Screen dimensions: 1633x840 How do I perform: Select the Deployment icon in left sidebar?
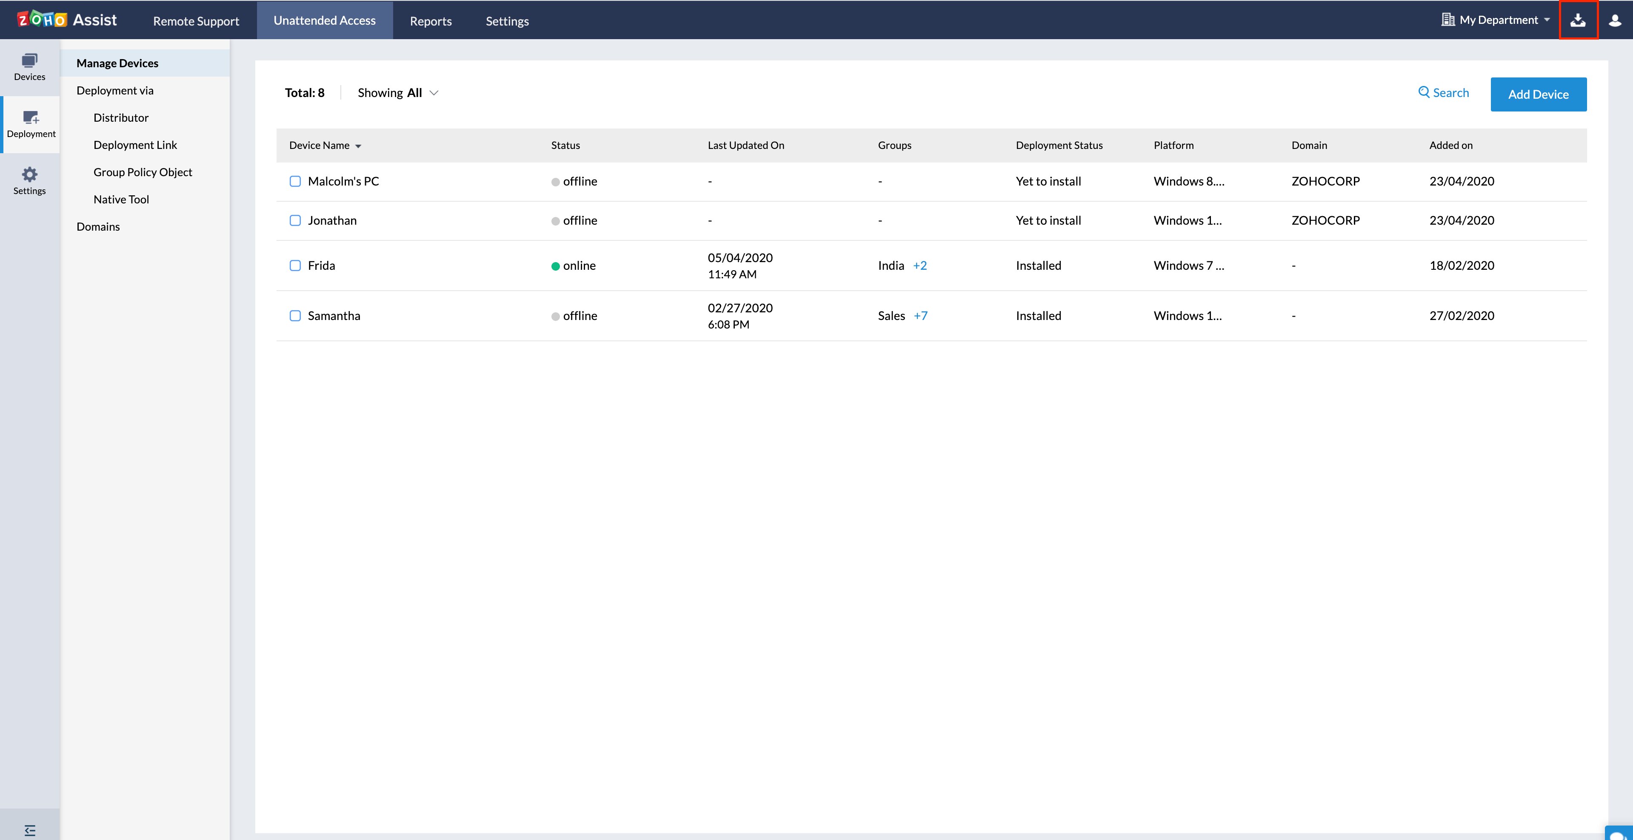pyautogui.click(x=29, y=124)
